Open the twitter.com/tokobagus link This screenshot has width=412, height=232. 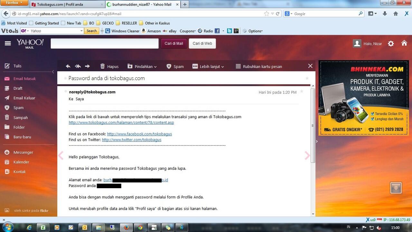(132, 140)
